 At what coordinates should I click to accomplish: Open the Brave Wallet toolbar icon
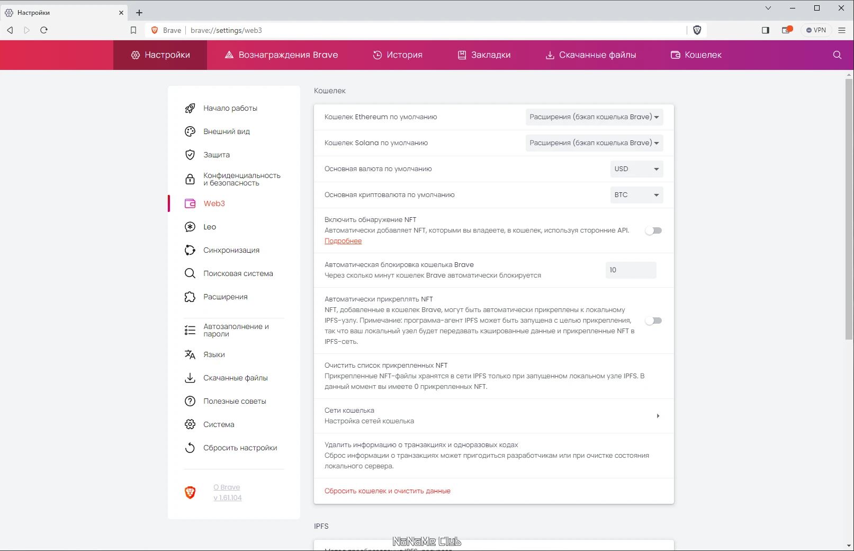[x=787, y=30]
